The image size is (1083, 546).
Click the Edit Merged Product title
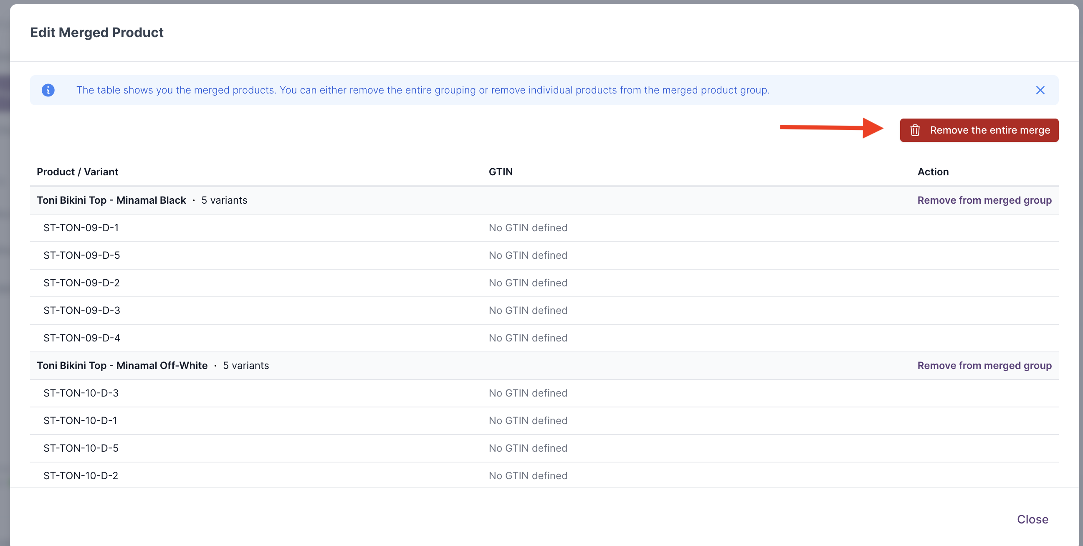pos(97,33)
